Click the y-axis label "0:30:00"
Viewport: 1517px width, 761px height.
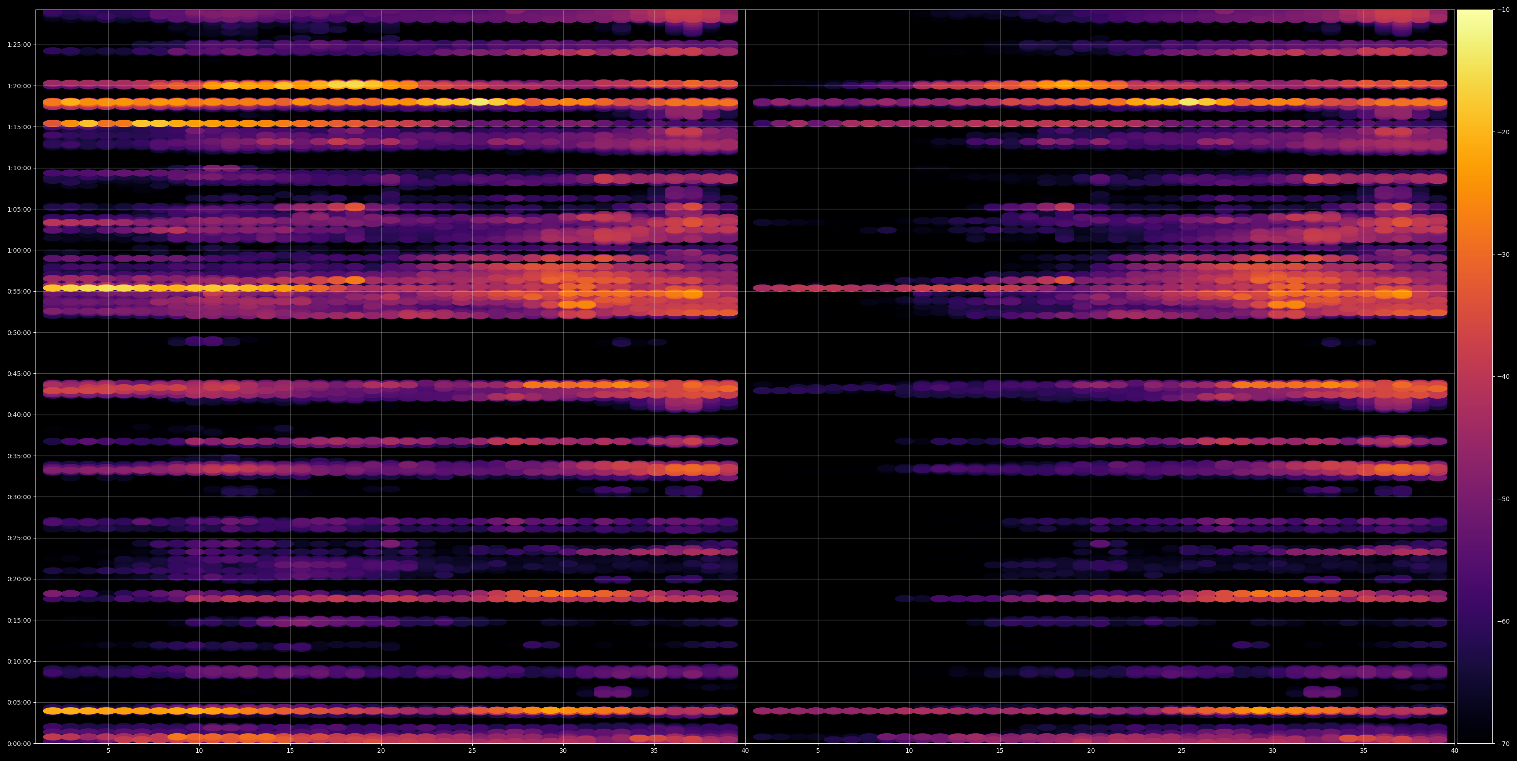19,497
